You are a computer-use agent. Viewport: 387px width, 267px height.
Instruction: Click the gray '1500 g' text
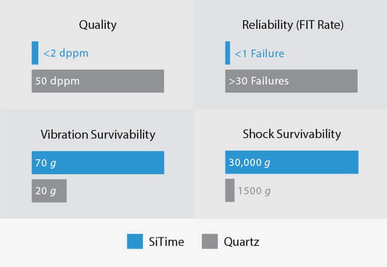(254, 191)
